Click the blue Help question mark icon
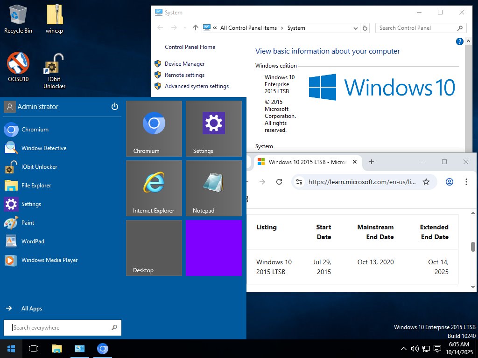This screenshot has height=358, width=478. point(459,41)
